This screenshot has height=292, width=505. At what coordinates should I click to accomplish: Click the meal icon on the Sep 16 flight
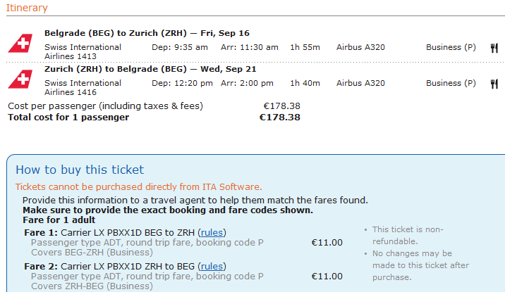[x=494, y=48]
